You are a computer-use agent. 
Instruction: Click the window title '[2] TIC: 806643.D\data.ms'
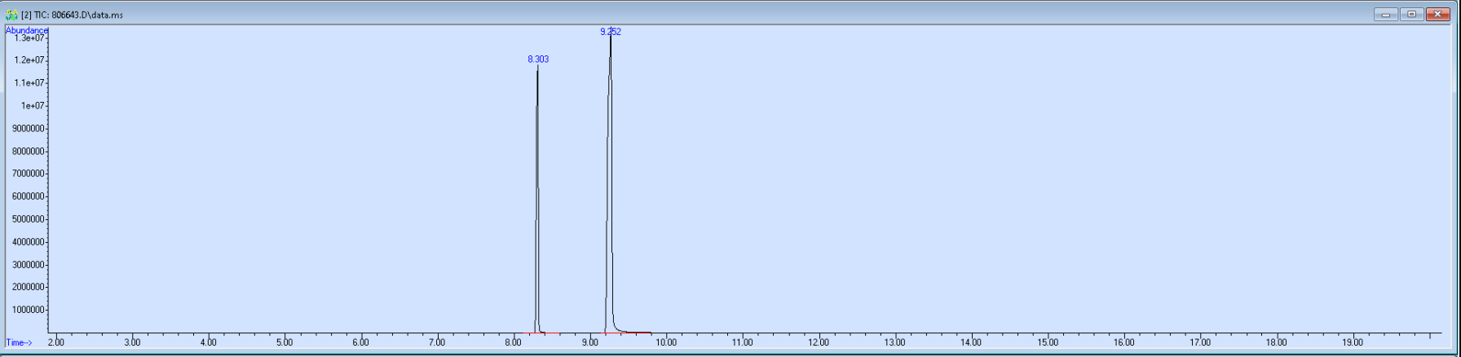pos(72,15)
